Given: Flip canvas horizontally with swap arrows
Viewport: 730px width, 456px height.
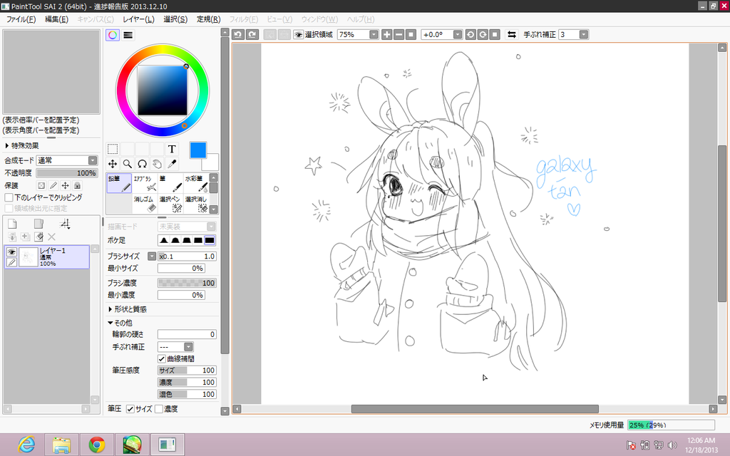Looking at the screenshot, I should (x=512, y=34).
